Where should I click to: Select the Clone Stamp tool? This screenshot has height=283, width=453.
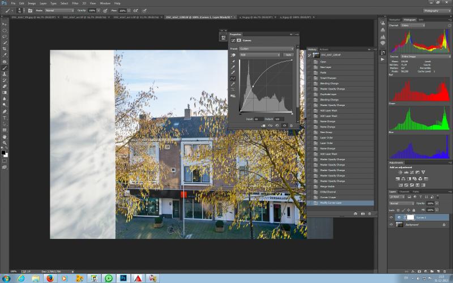[5, 74]
